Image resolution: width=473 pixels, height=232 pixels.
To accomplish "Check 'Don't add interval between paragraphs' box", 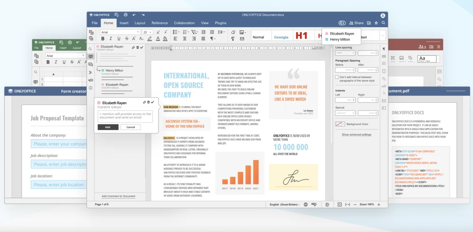I will (337, 77).
